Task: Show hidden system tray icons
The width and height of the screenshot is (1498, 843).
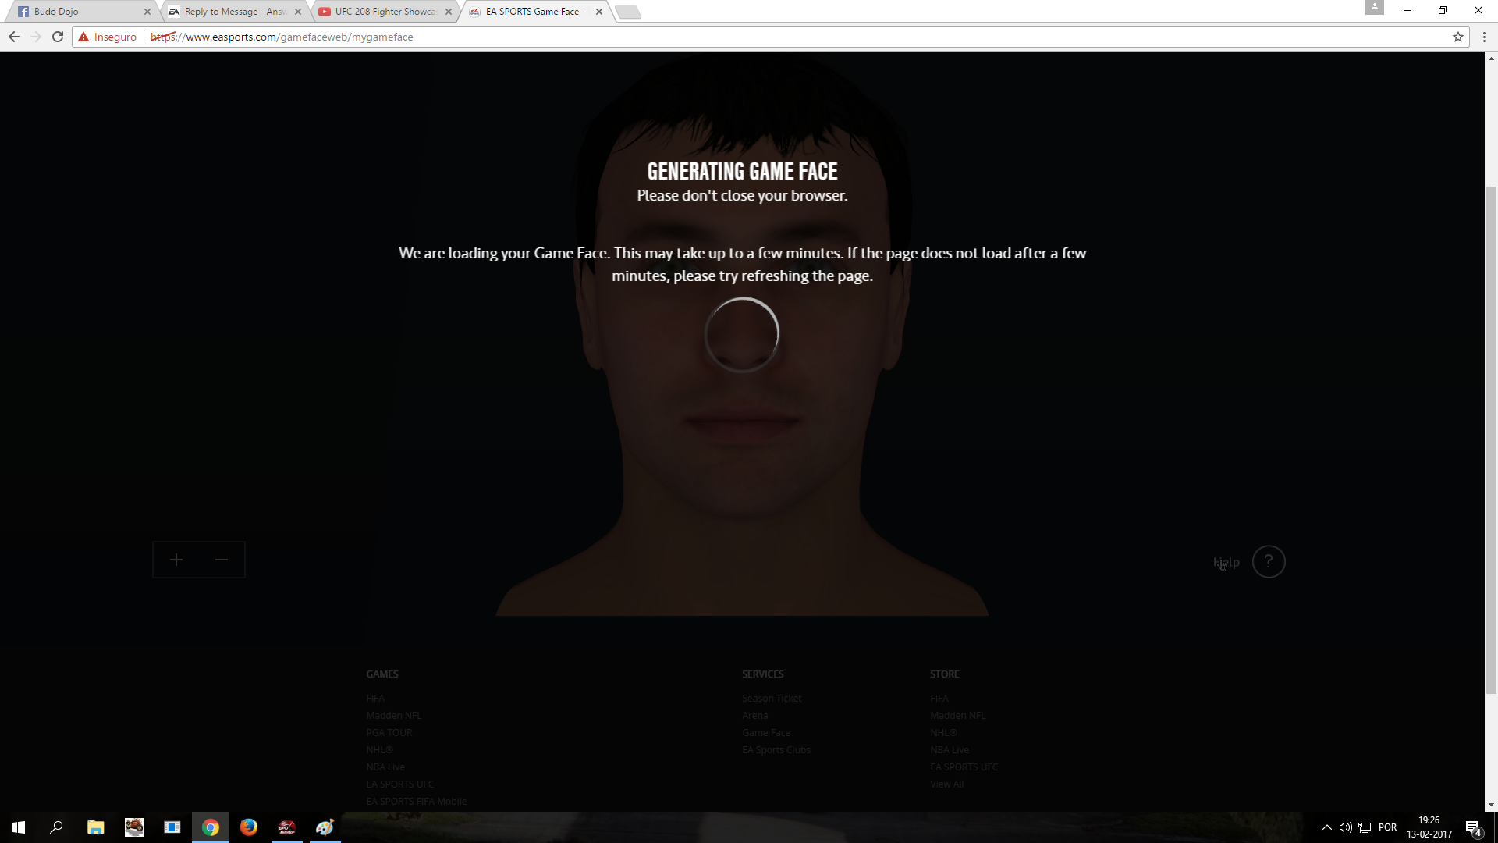Action: click(x=1326, y=827)
